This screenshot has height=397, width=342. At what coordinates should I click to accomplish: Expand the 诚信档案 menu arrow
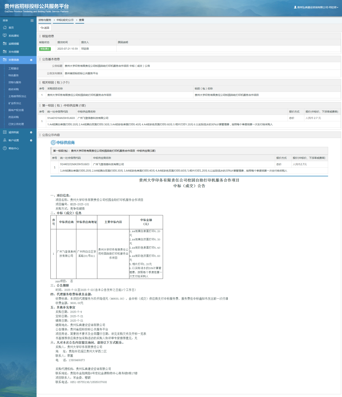point(31,132)
